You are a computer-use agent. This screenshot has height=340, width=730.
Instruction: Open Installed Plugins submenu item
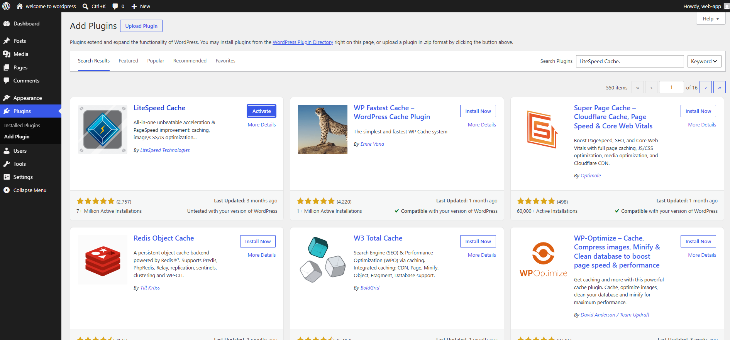(x=22, y=125)
